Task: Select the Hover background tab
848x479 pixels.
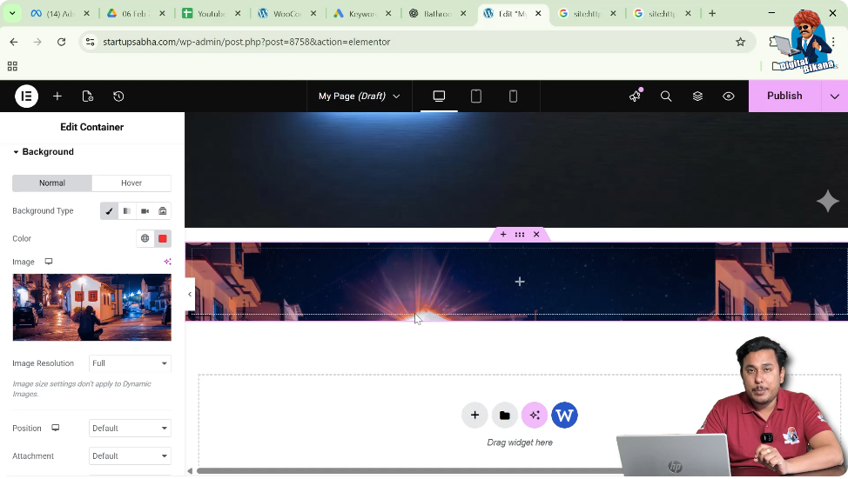Action: [x=131, y=183]
